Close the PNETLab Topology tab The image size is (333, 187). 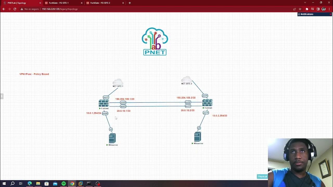point(40,3)
